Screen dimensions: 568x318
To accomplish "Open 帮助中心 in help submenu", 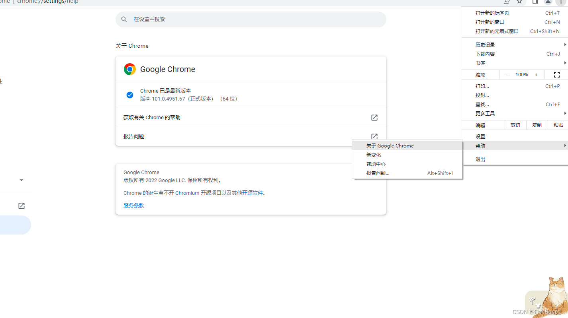I will [x=407, y=164].
